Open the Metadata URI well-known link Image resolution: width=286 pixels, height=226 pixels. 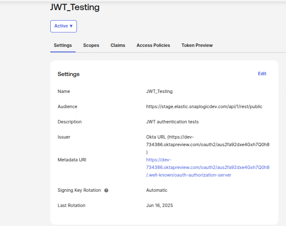point(207,167)
